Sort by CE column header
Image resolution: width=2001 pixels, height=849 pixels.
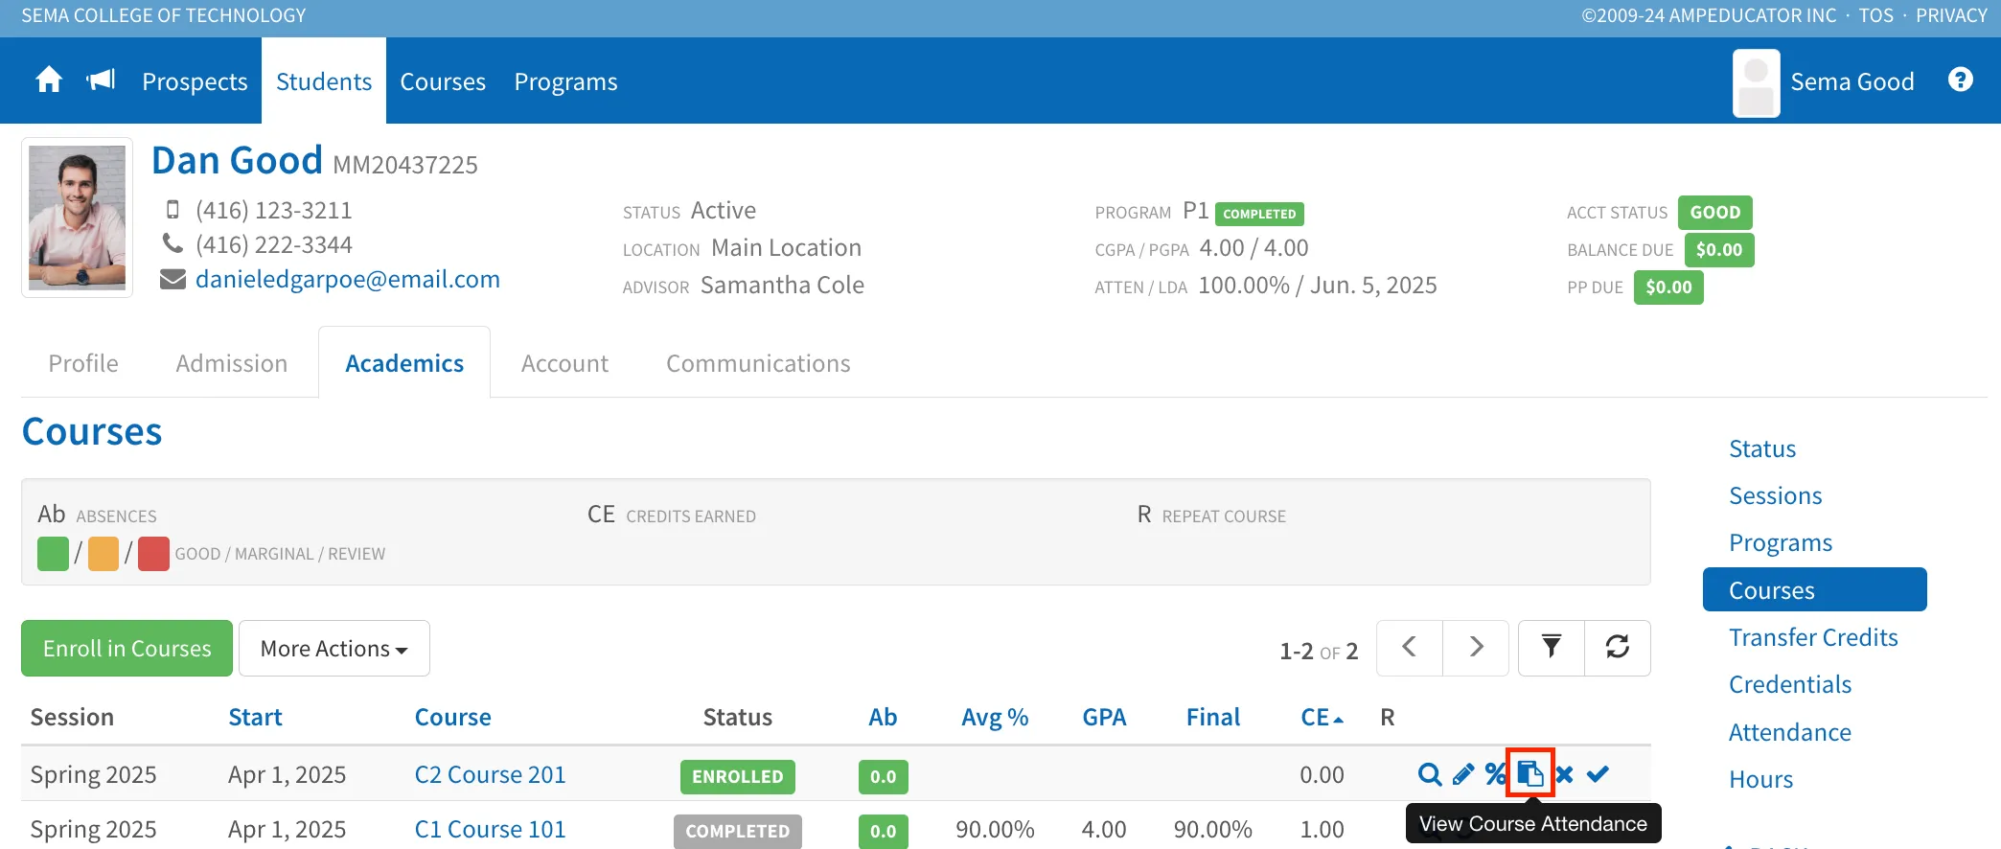pos(1322,718)
